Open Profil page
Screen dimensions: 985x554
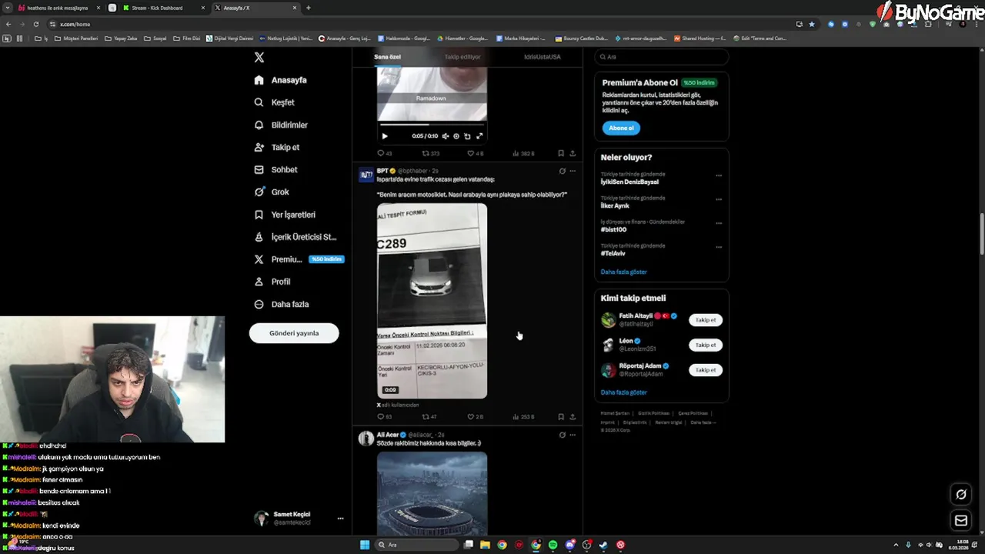coord(272,282)
